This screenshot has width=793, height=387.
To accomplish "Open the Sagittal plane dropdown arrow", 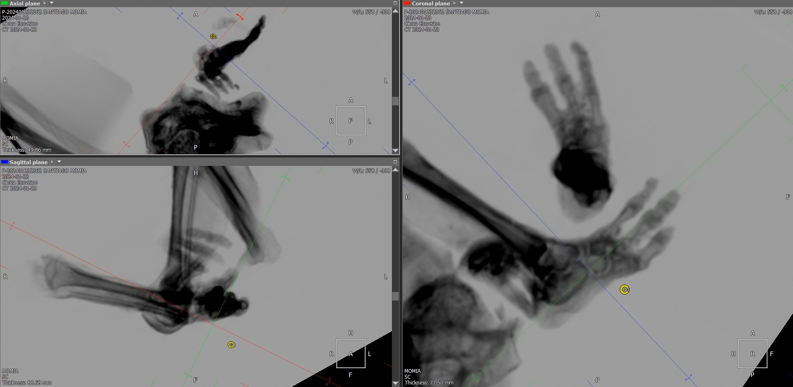I will (x=59, y=162).
